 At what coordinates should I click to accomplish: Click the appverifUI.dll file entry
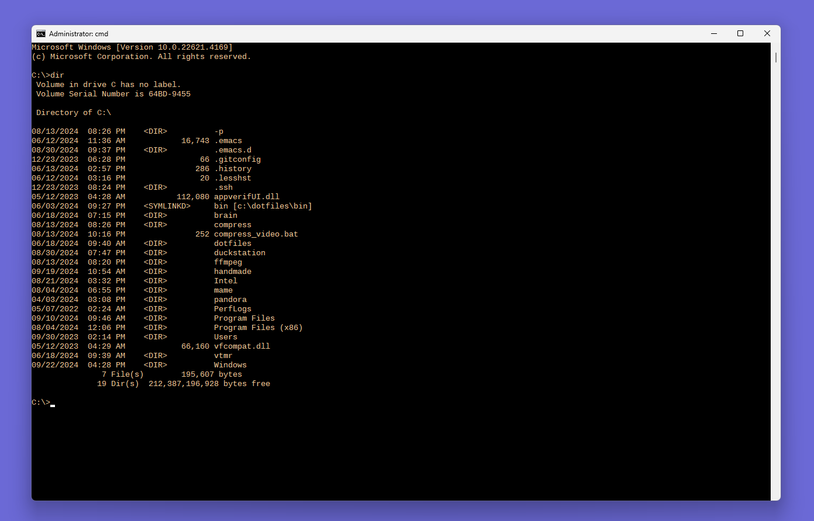pos(246,197)
